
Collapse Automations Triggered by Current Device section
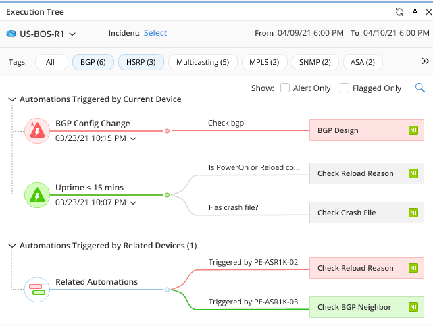tap(12, 99)
